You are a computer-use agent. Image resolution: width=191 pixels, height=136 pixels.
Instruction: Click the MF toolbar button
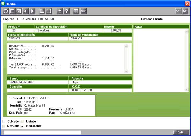[x=185, y=11]
